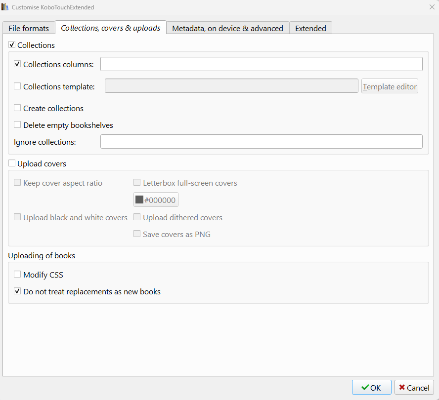This screenshot has width=439, height=400.
Task: Open the Extended tab
Action: click(310, 28)
